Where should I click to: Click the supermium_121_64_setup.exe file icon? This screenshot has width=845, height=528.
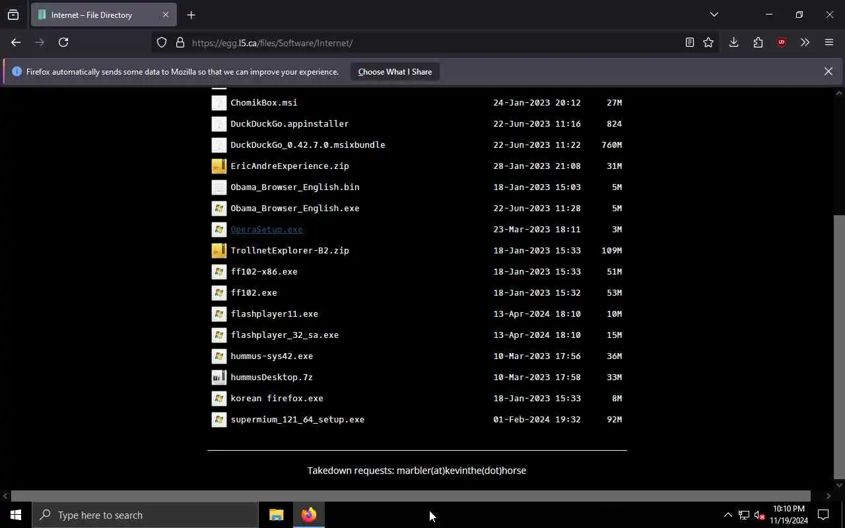219,420
